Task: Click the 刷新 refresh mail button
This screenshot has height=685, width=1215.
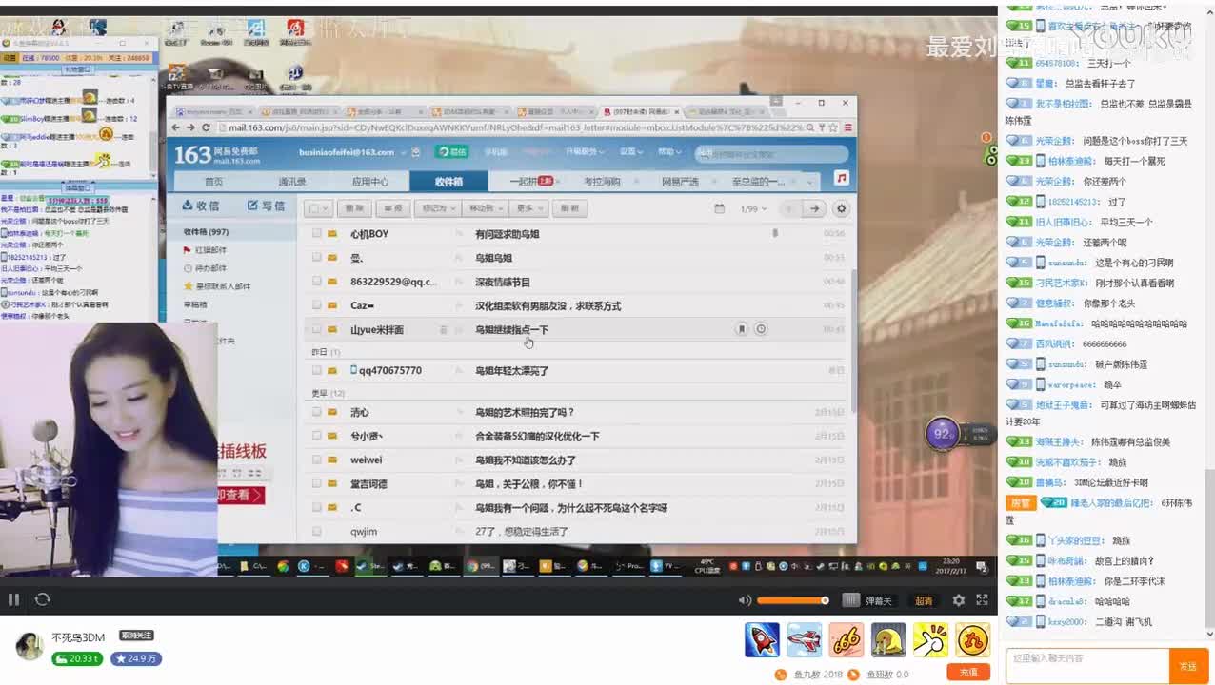Action: (569, 208)
